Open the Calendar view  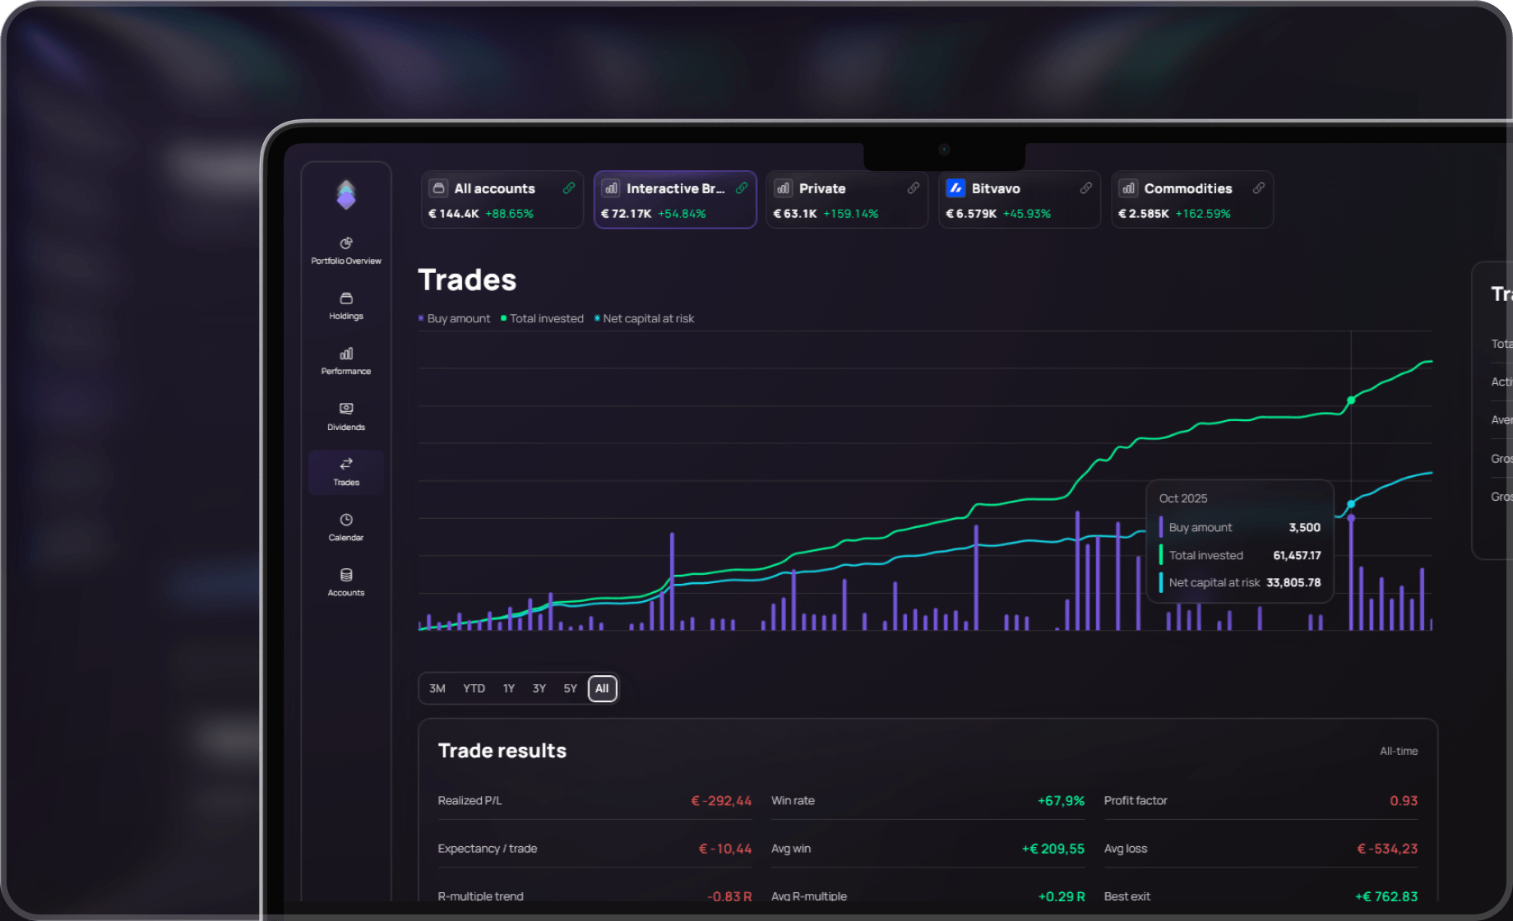(x=346, y=527)
